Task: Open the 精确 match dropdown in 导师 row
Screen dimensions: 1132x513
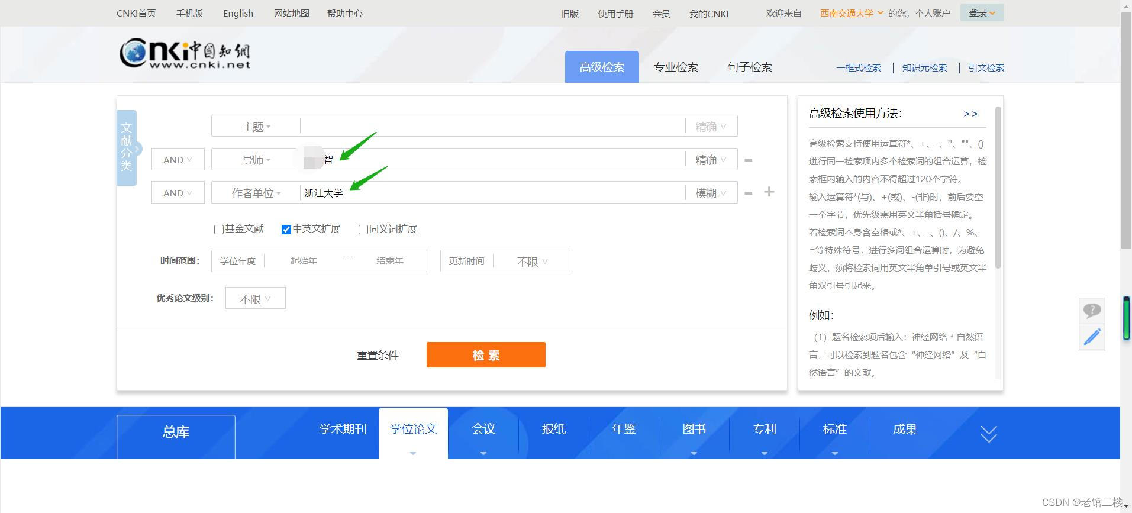Action: click(711, 160)
